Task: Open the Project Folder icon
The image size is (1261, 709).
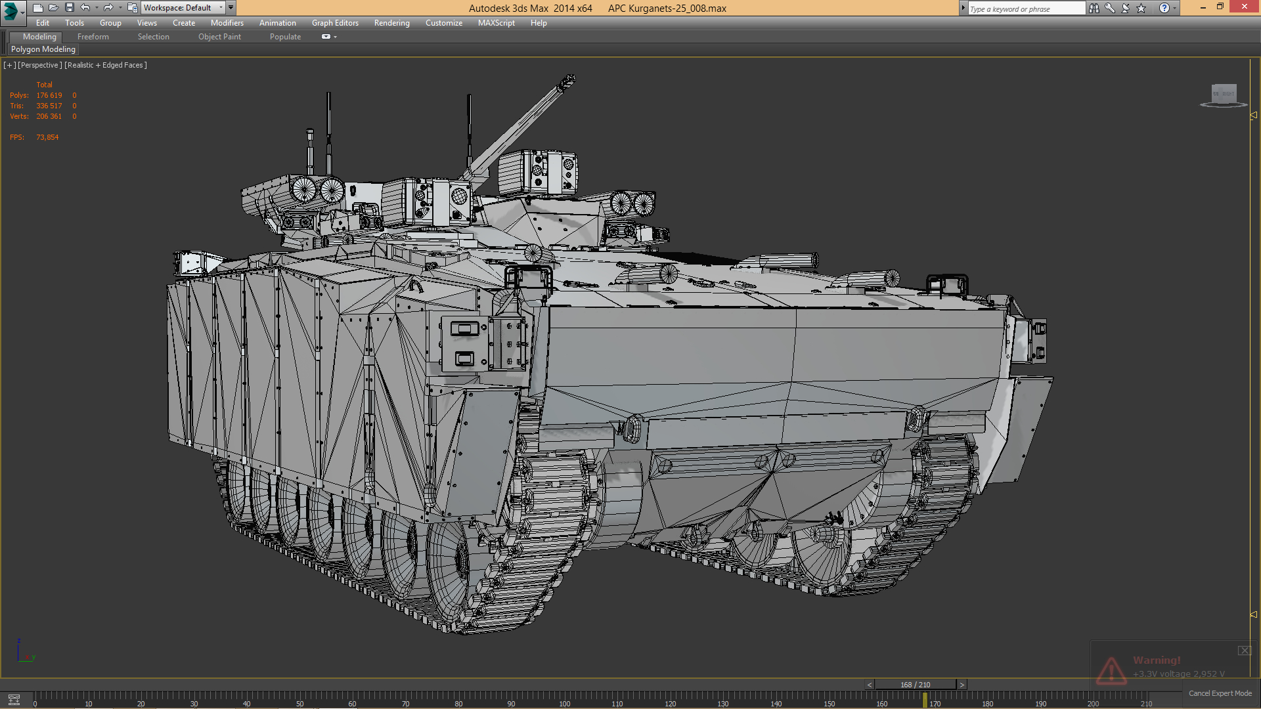Action: [133, 7]
